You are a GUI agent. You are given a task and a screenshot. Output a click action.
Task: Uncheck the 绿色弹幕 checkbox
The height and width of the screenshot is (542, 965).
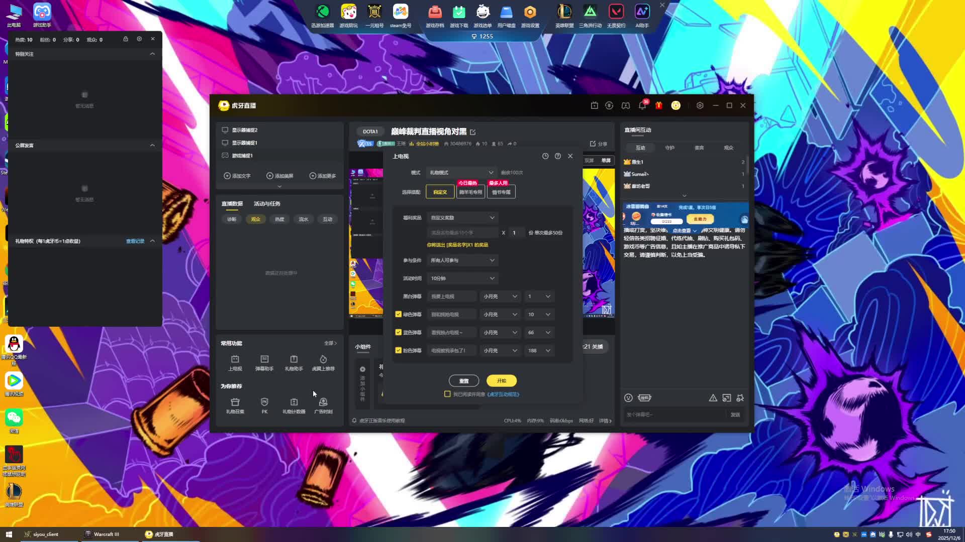(399, 314)
